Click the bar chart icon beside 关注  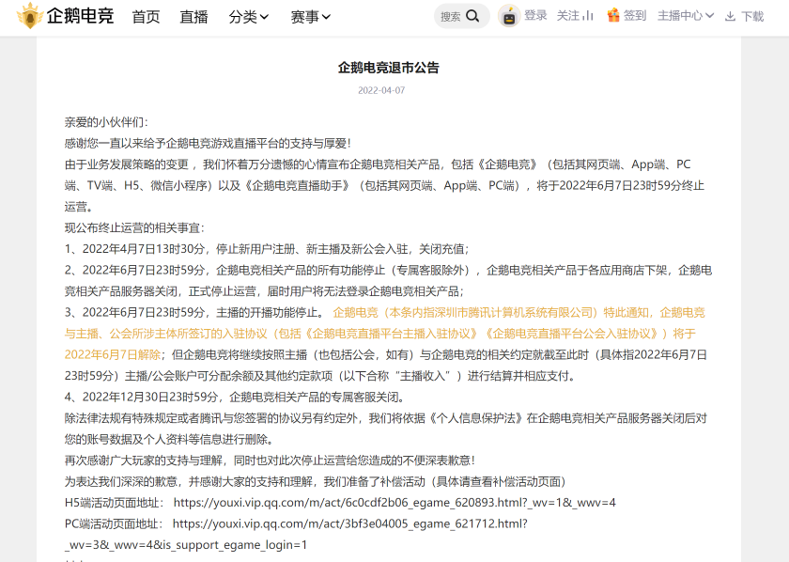pyautogui.click(x=588, y=16)
